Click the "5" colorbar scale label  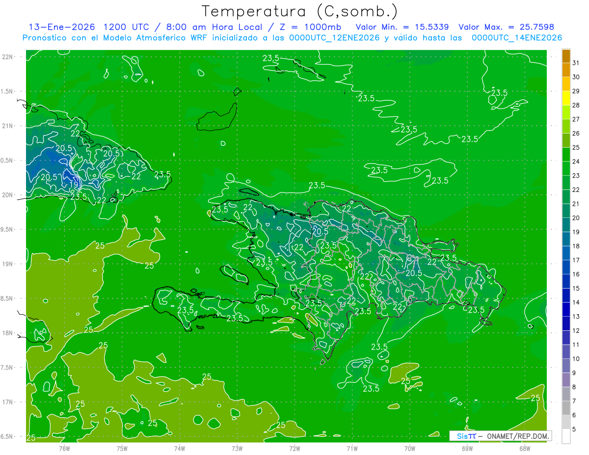click(574, 429)
